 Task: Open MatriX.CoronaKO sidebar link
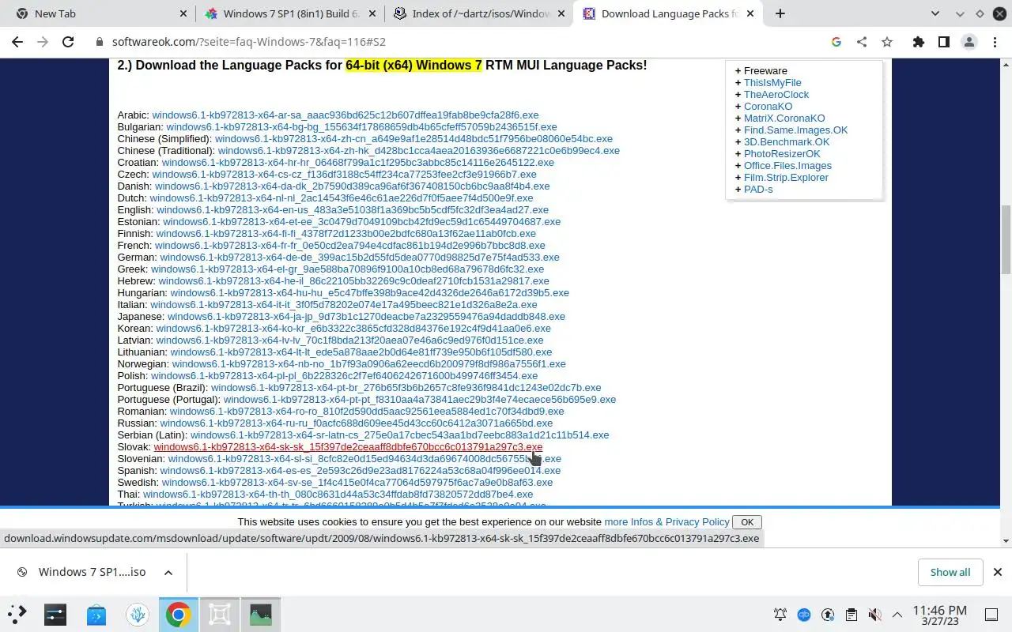[784, 118]
